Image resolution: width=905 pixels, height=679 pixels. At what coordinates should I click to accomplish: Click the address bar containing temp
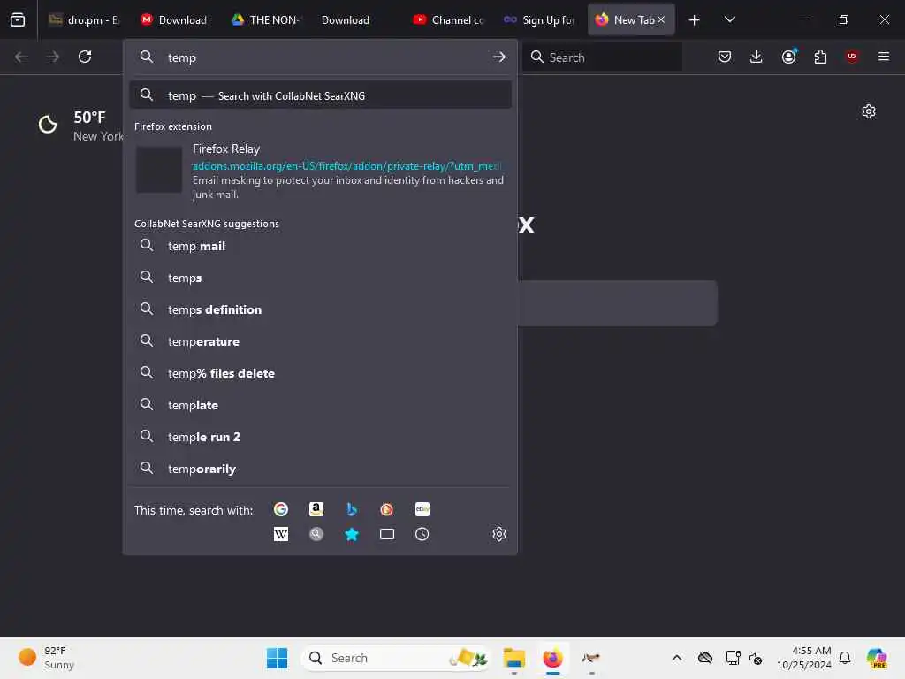[x=320, y=57]
